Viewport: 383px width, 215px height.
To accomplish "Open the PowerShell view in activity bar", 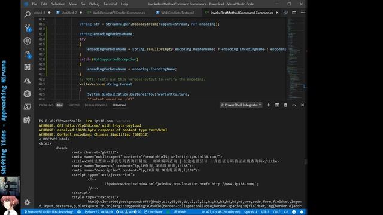I will point(28,107).
